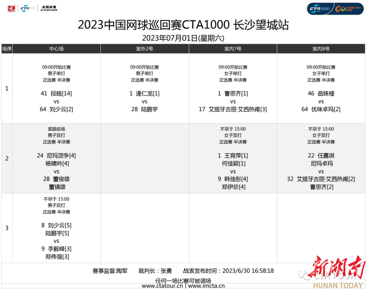
Task: Select the 中心场 column header
Action: pyautogui.click(x=56, y=49)
